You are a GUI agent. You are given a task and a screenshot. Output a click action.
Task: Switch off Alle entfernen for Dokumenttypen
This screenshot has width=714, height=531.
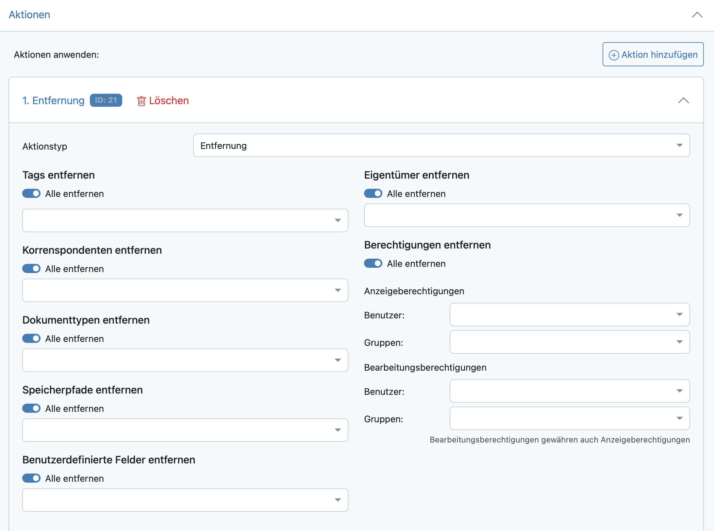coord(31,339)
